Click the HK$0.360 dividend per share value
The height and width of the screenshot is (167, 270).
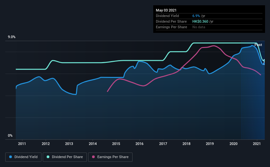(200, 21)
